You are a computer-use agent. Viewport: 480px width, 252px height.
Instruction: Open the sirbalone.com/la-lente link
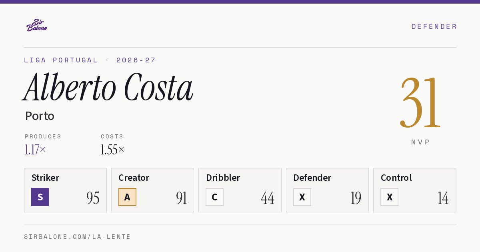pos(78,237)
